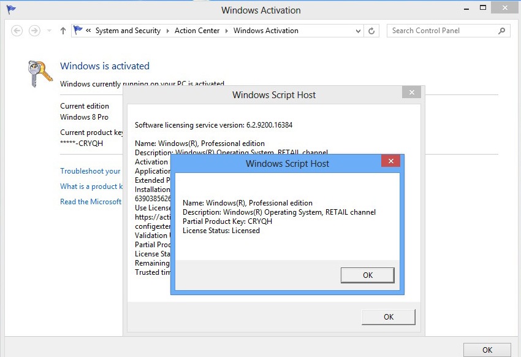Open the address bar previous locations dropdown
521x357 pixels.
click(x=359, y=31)
